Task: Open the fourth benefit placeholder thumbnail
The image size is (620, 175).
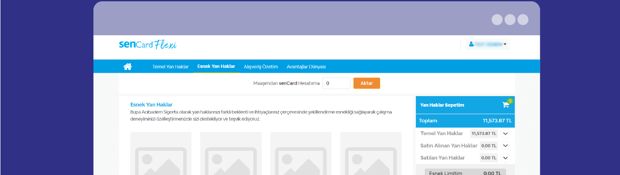Action: pyautogui.click(x=371, y=153)
